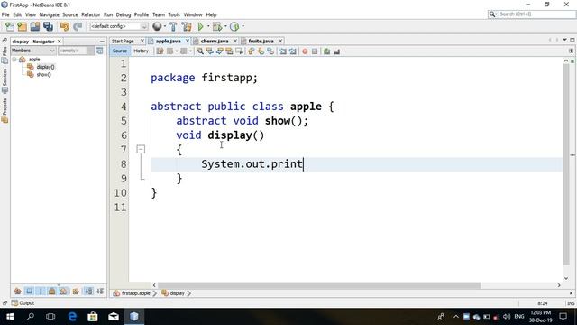Image resolution: width=577 pixels, height=325 pixels.
Task: Switch to the cherry.java tab
Action: point(215,41)
